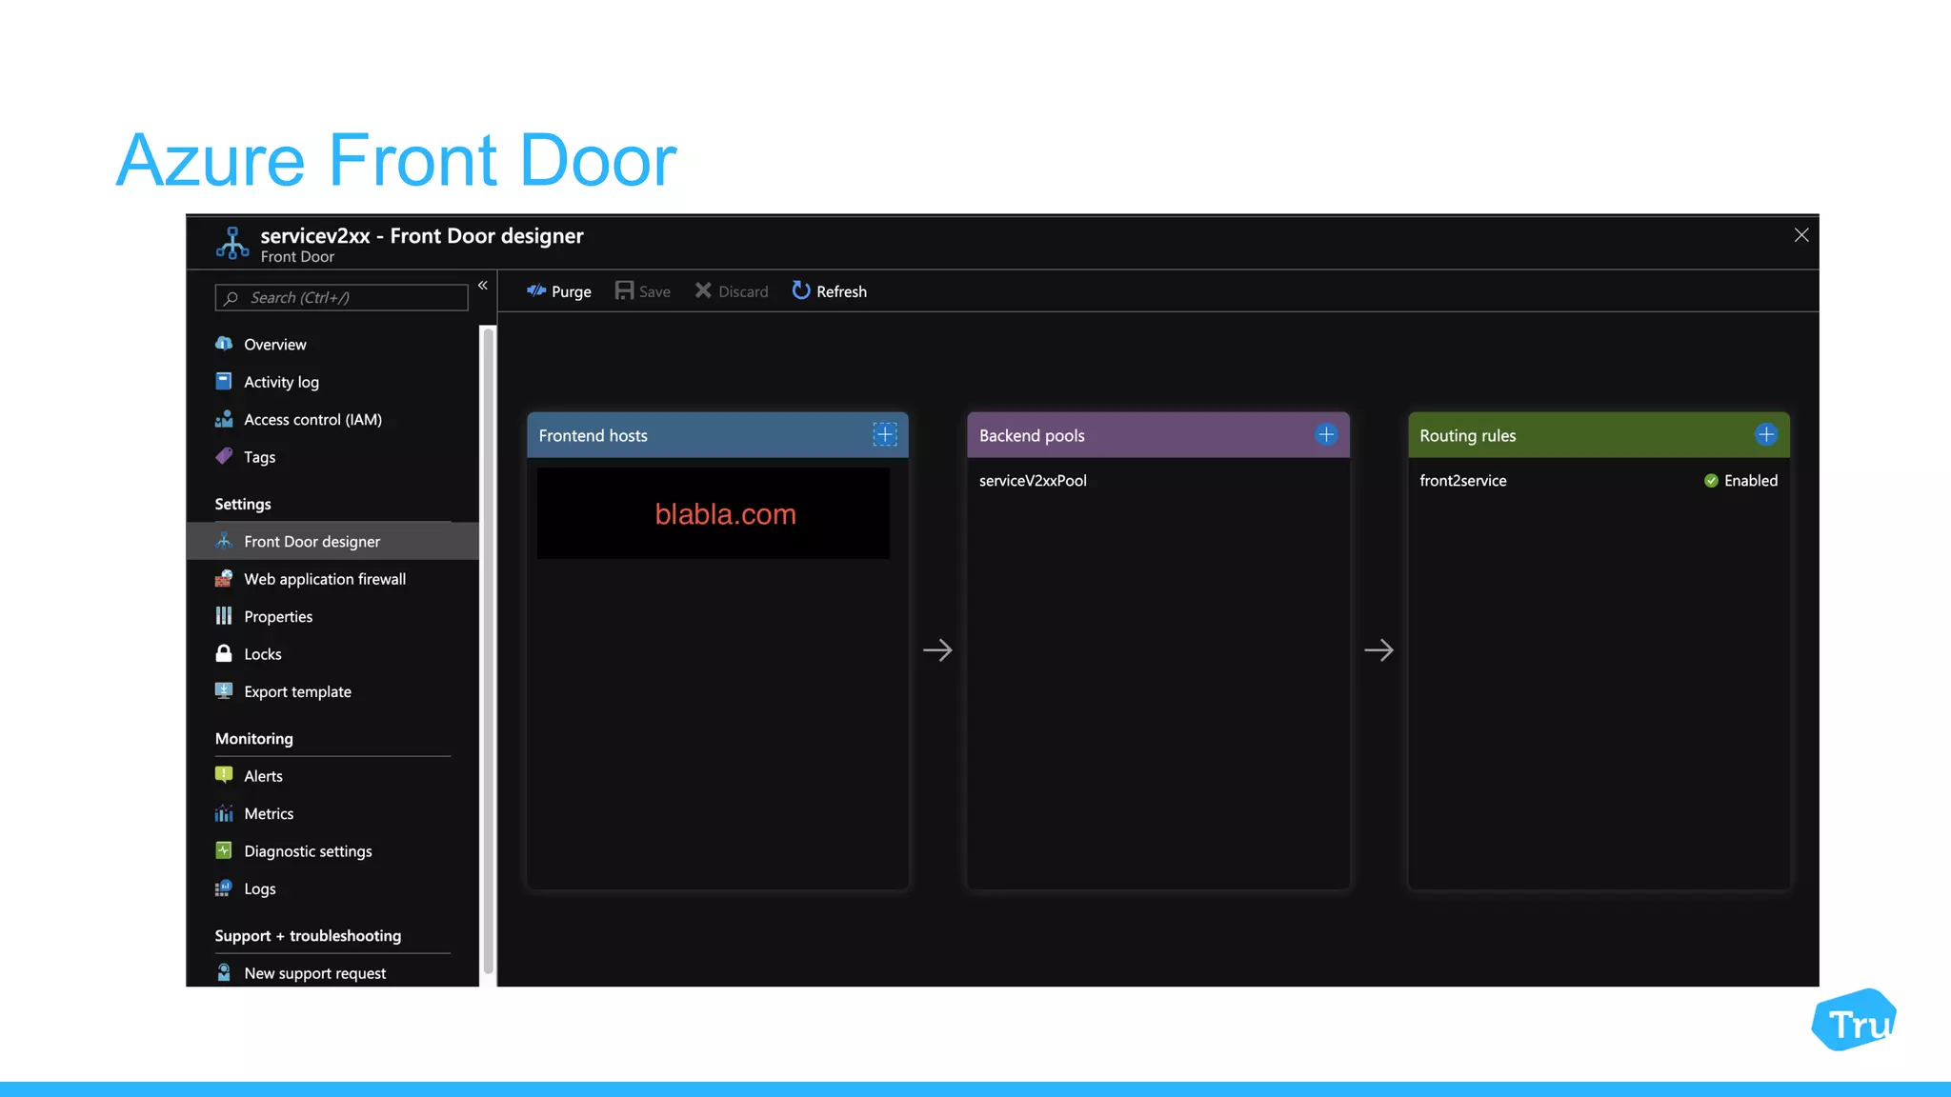Click the green Enabled status icon
This screenshot has width=1951, height=1097.
click(x=1711, y=480)
